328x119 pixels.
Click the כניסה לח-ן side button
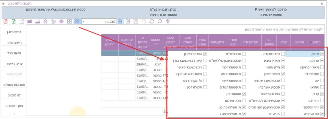point(14,32)
